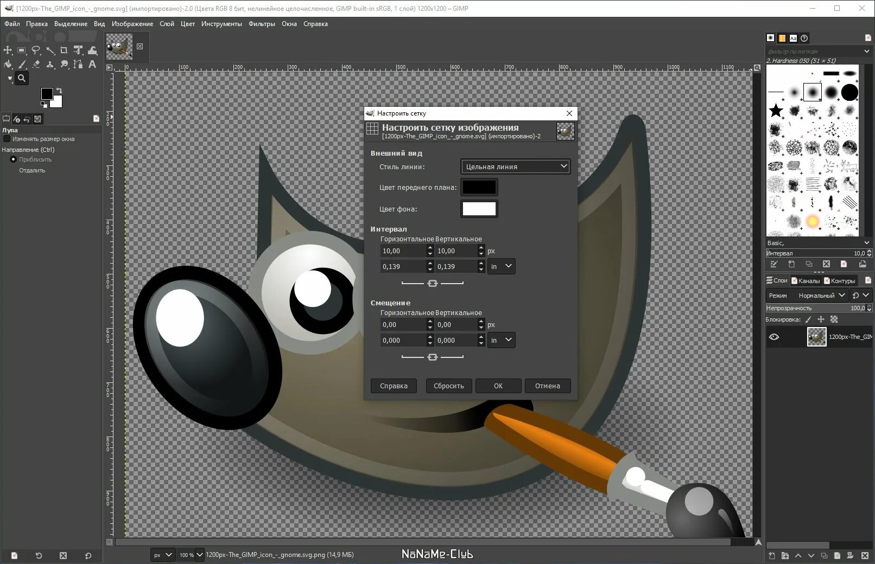The height and width of the screenshot is (564, 875).
Task: Select the Crop tool
Action: tap(64, 50)
